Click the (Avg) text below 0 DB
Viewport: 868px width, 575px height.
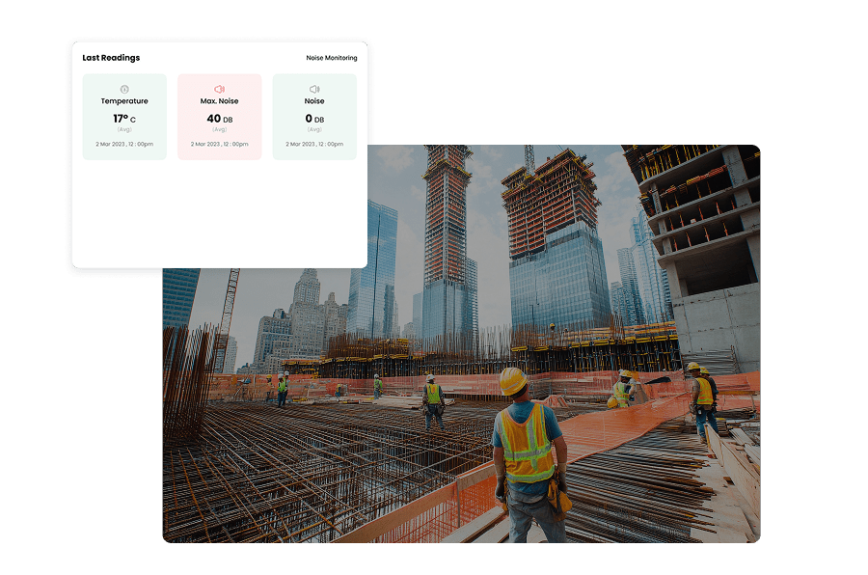tap(314, 129)
